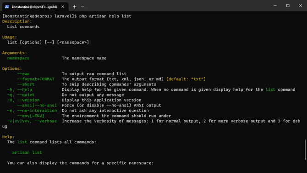Maximize the terminal window
The width and height of the screenshot is (307, 173).
pos(288,6)
